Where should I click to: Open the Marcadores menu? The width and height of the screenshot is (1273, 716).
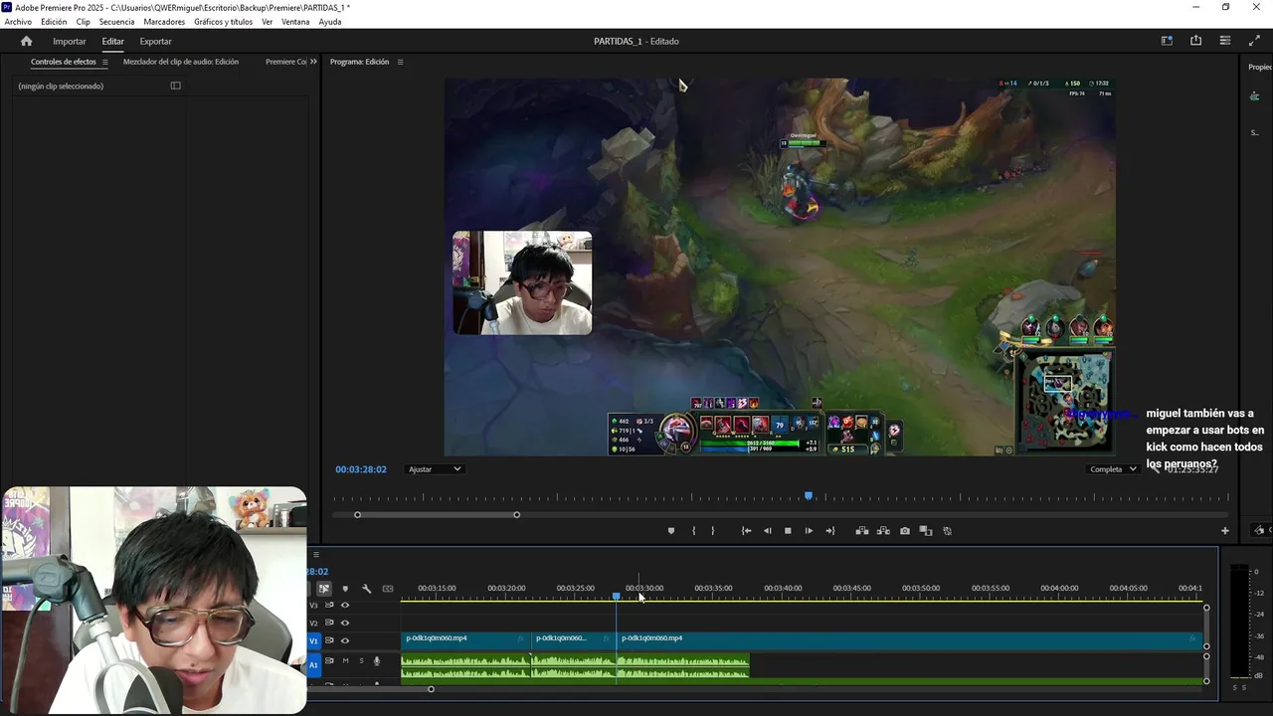(x=164, y=22)
